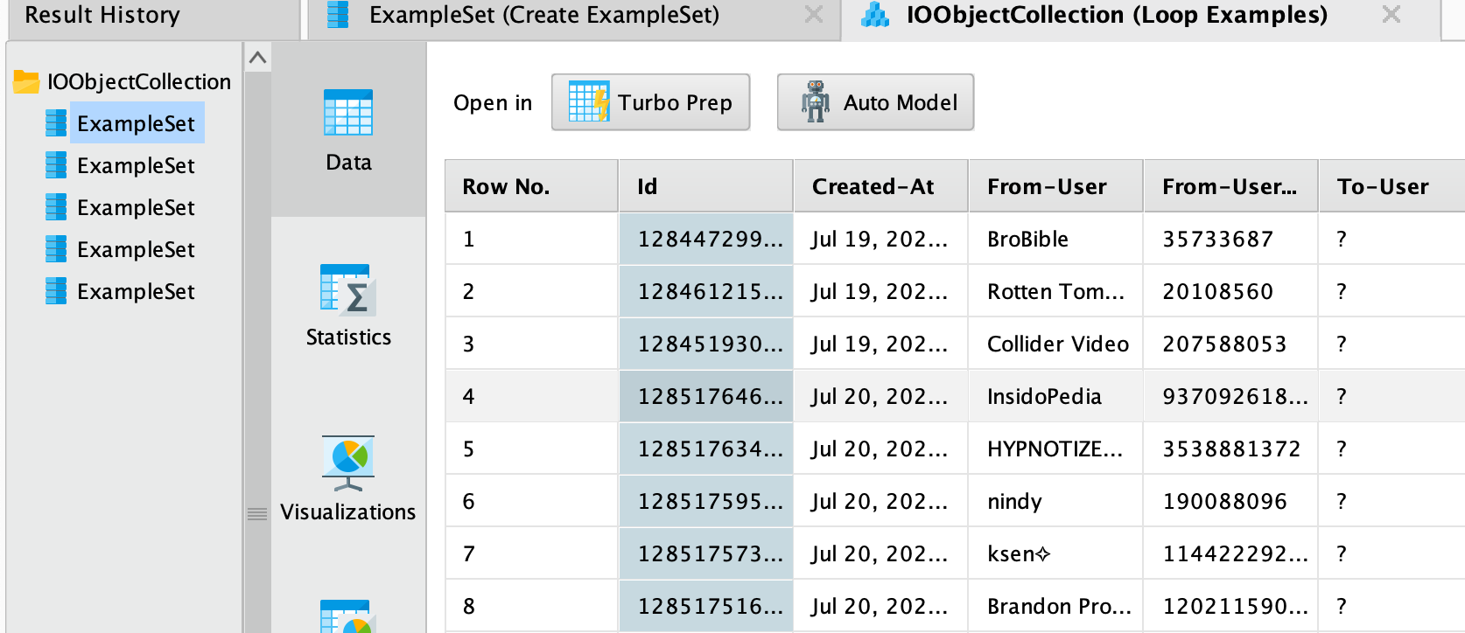Click the To-User ? in HYPNOTIZE... row
The width and height of the screenshot is (1465, 633).
[x=1392, y=449]
